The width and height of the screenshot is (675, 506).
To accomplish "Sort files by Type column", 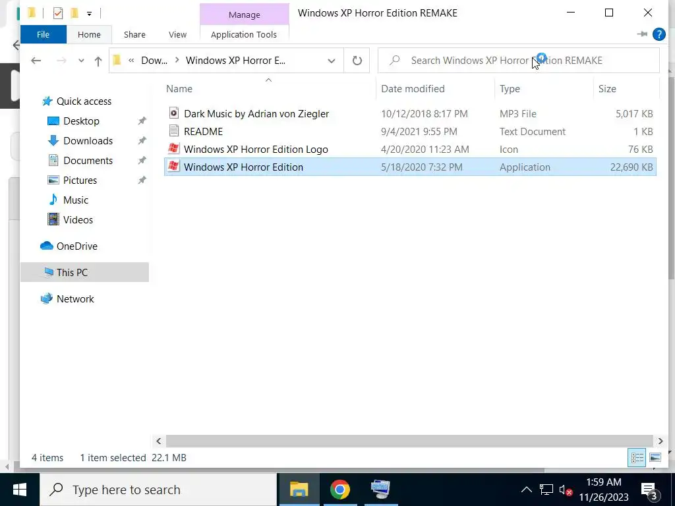I will [x=510, y=89].
